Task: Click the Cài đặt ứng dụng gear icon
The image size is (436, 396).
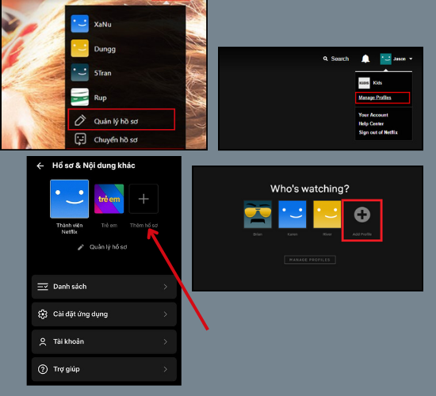Action: tap(43, 314)
